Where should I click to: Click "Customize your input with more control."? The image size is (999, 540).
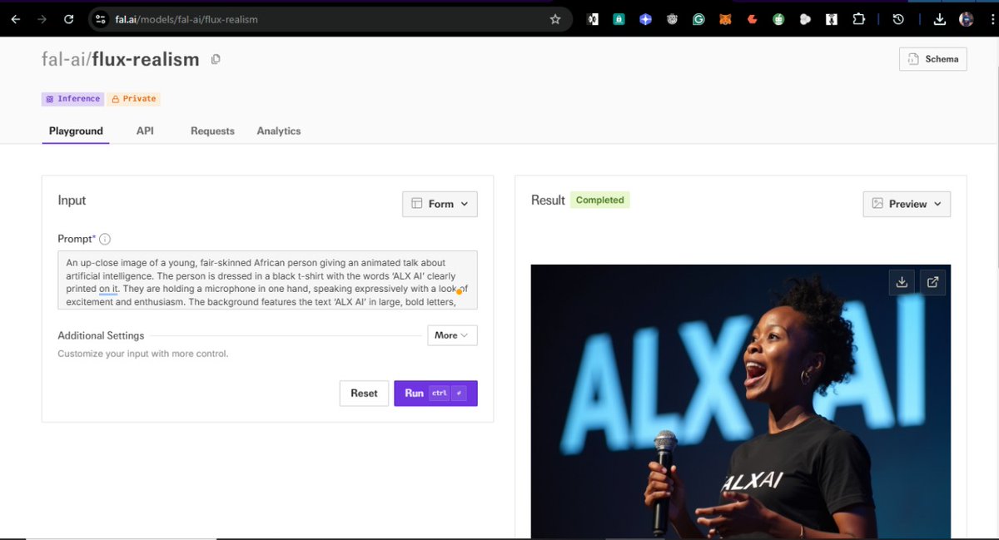tap(142, 354)
